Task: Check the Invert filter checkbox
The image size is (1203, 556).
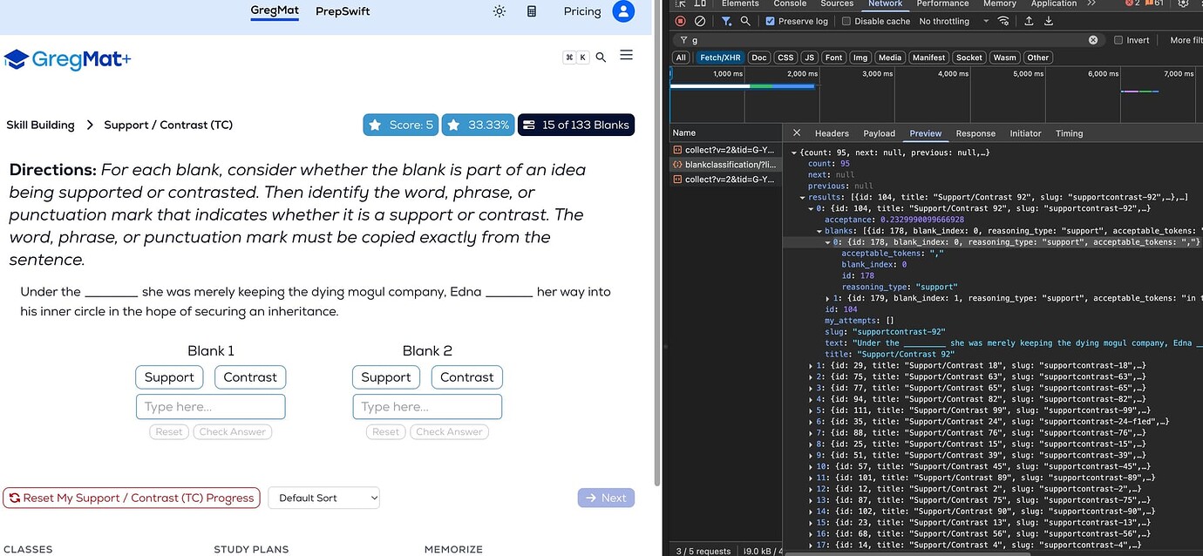Action: click(1118, 40)
